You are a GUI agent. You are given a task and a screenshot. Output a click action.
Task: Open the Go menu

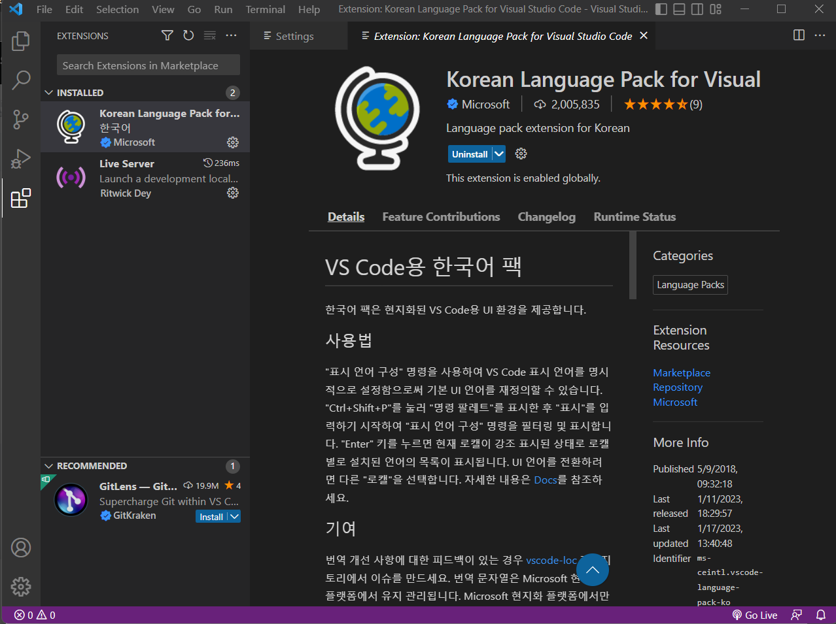pos(194,9)
